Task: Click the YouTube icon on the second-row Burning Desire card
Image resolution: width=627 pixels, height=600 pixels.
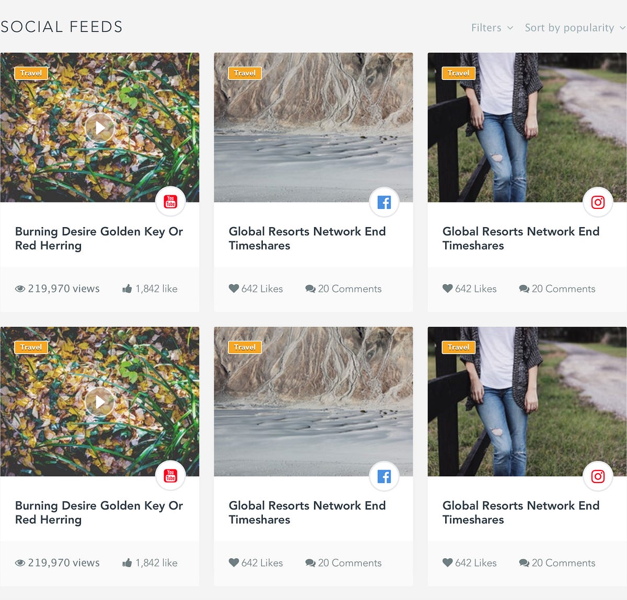Action: 170,476
